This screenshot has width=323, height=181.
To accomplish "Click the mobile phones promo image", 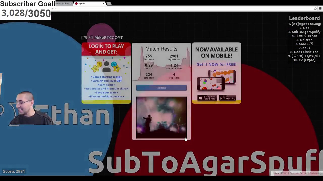I will tap(216, 80).
